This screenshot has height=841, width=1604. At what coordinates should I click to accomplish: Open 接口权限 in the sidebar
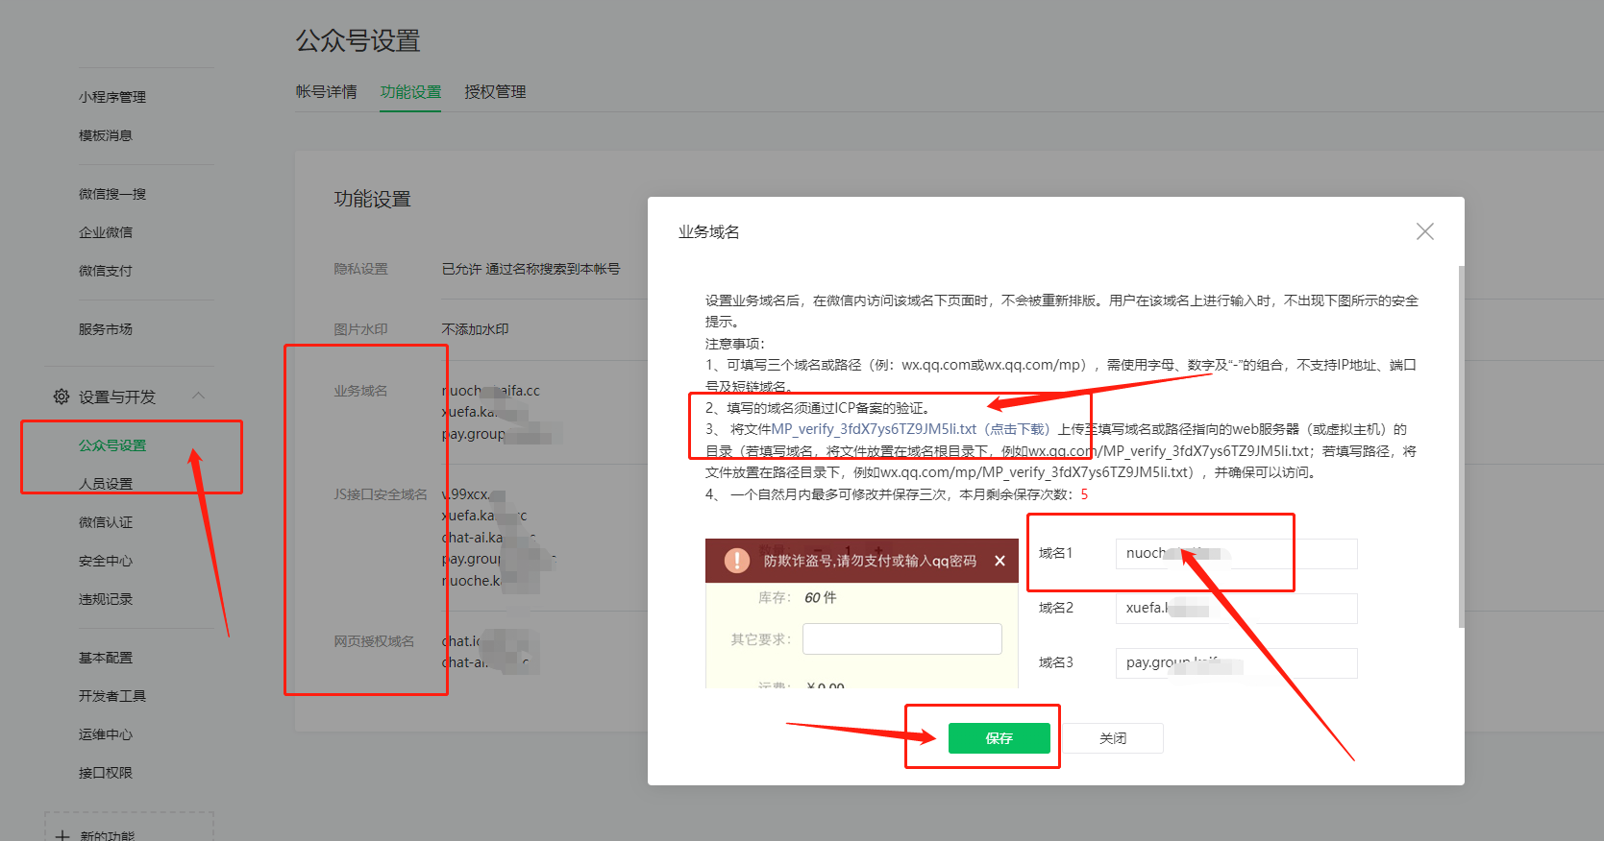point(106,773)
